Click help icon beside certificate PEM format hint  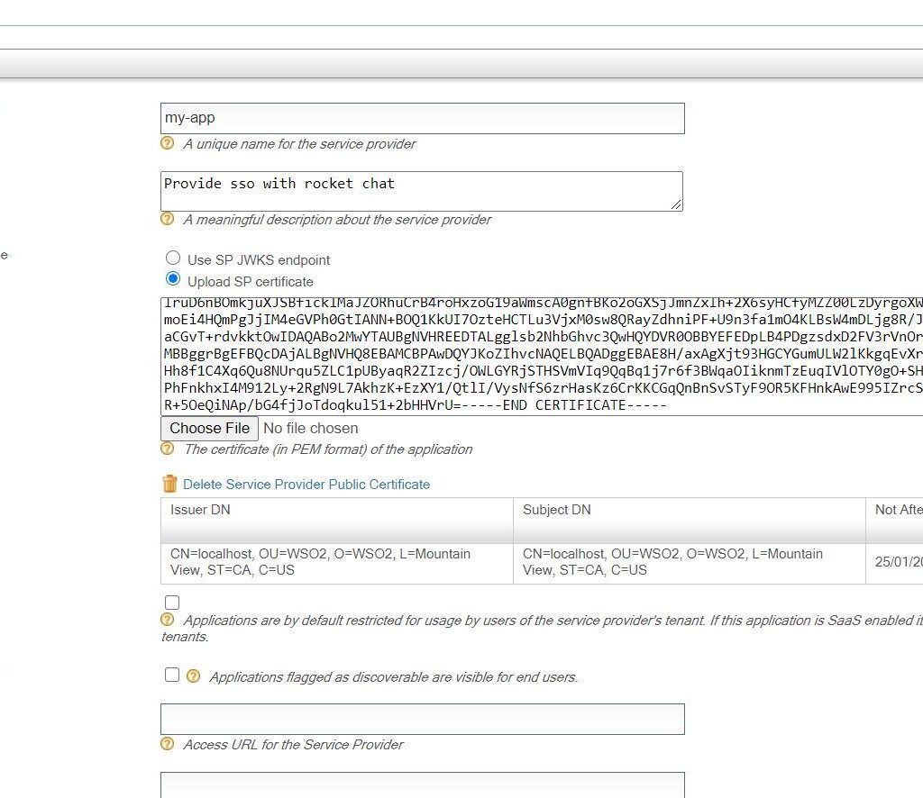(167, 449)
